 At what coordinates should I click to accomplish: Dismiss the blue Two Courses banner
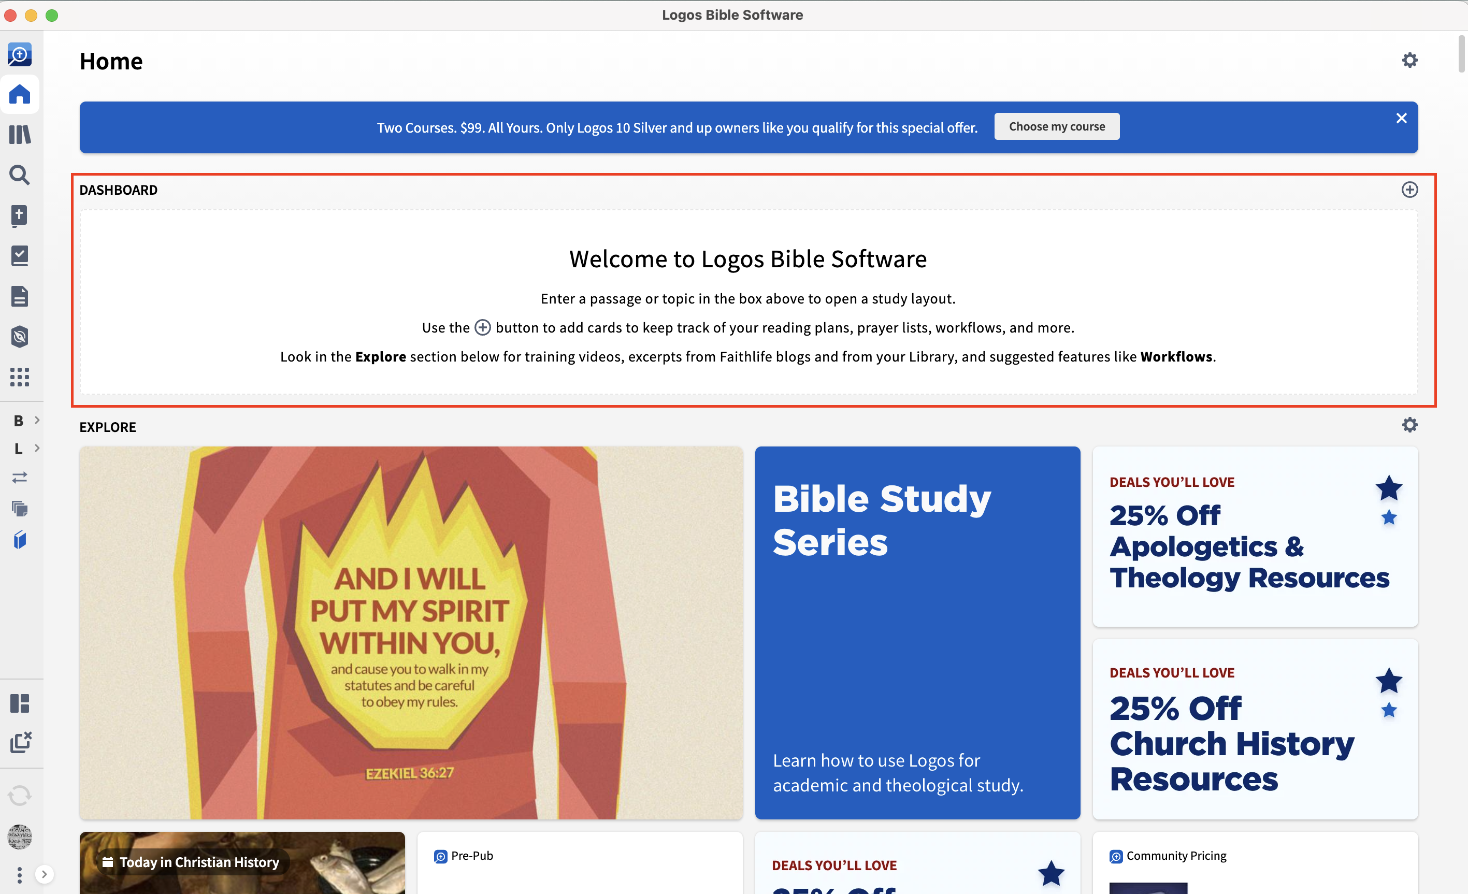(1401, 118)
